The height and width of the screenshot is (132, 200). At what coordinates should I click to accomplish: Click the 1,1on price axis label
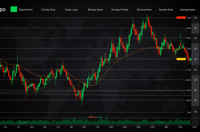coord(188,70)
